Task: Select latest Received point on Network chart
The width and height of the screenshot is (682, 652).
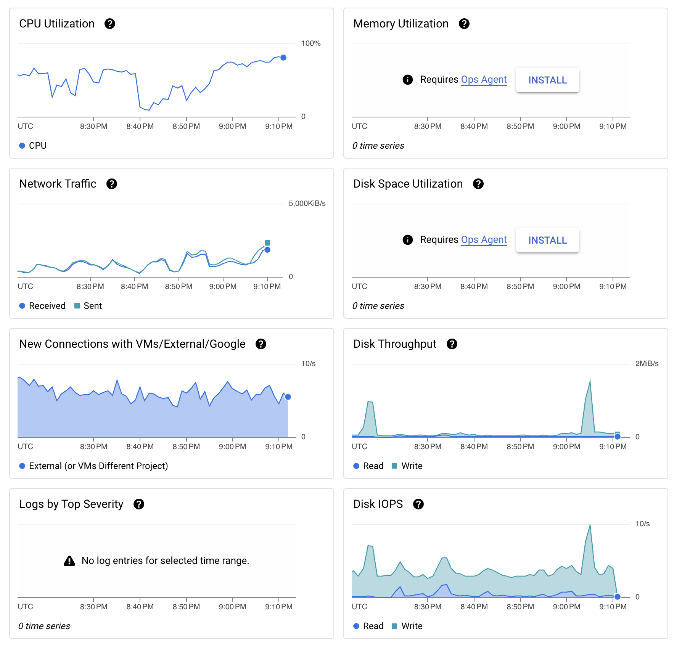Action: point(267,250)
